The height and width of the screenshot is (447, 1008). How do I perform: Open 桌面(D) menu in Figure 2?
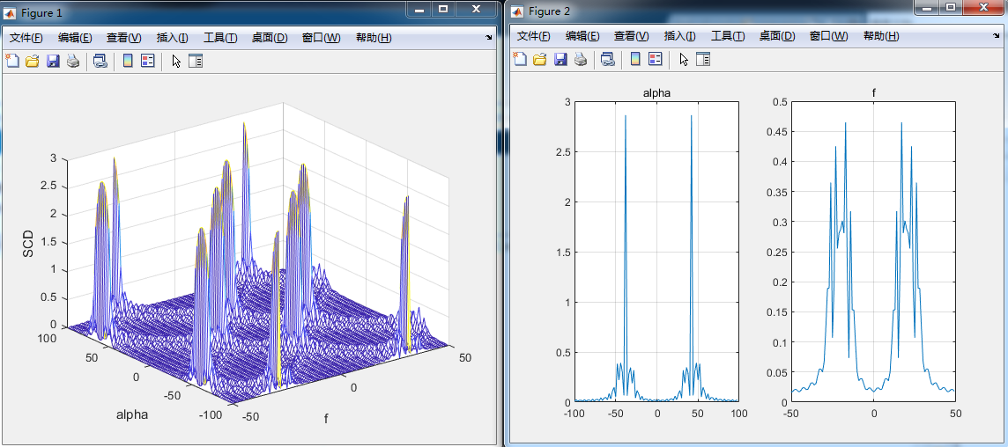pyautogui.click(x=777, y=36)
